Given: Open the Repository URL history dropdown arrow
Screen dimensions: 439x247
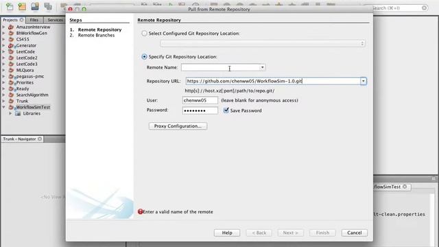Looking at the screenshot, I should pos(363,81).
